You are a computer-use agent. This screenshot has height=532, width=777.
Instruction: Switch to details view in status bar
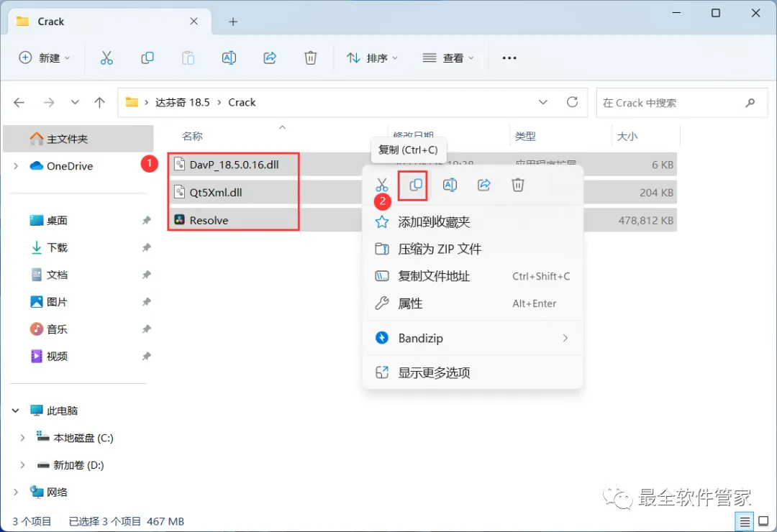point(745,522)
